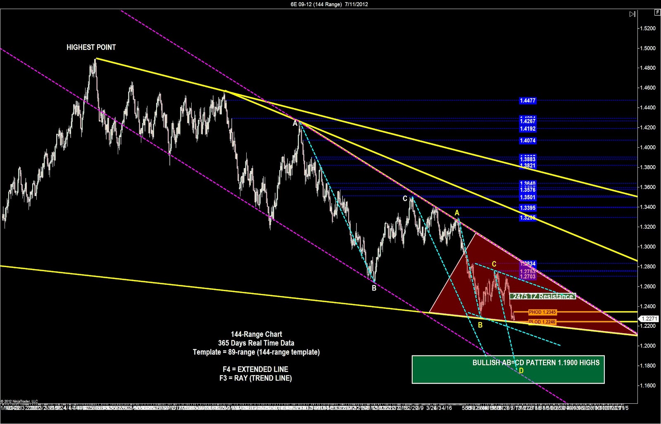Toggle the 2475 TZ Resistance zone label
This screenshot has width=661, height=424.
pyautogui.click(x=543, y=296)
